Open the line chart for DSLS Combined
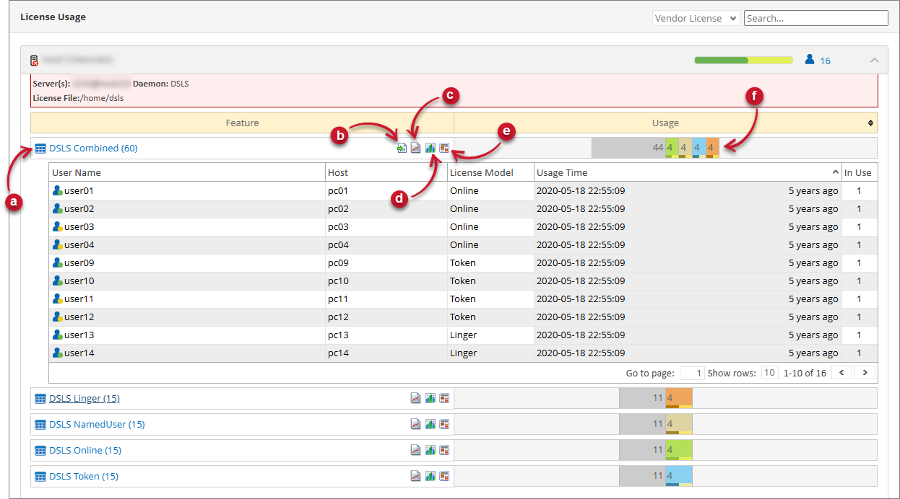900x499 pixels. pyautogui.click(x=416, y=148)
